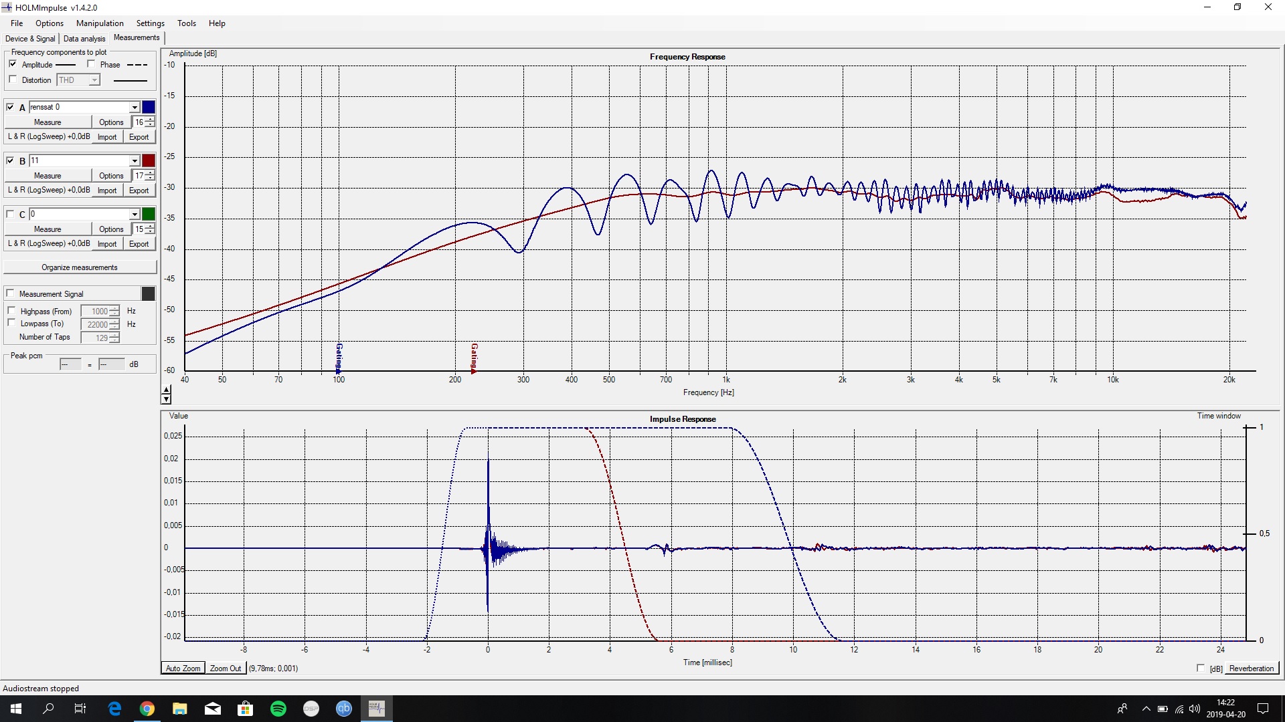Switch to Device & Signal tab
1285x722 pixels.
(30, 38)
